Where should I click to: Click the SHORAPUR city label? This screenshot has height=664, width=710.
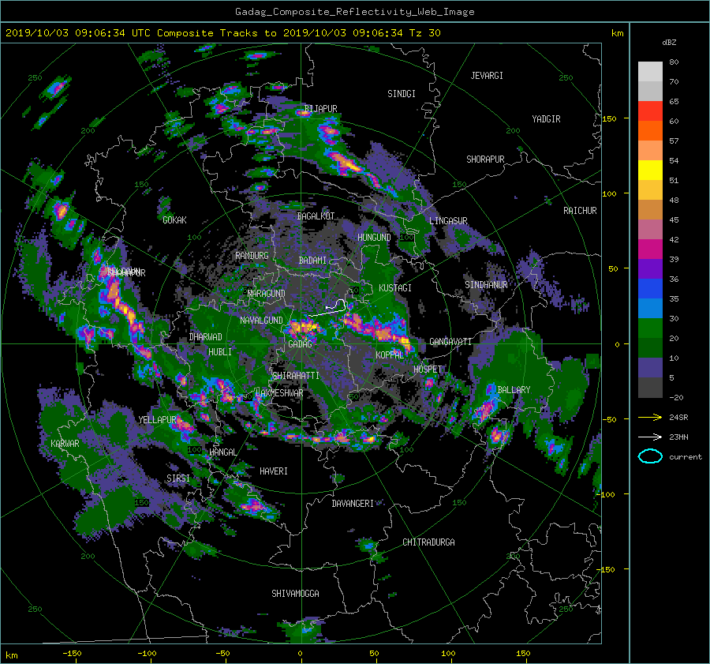pos(485,159)
